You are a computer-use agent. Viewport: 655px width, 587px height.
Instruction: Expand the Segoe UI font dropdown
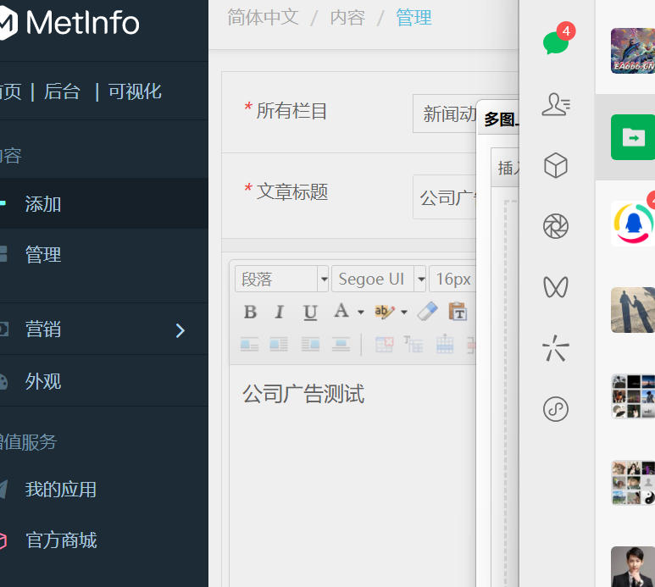[x=420, y=279]
